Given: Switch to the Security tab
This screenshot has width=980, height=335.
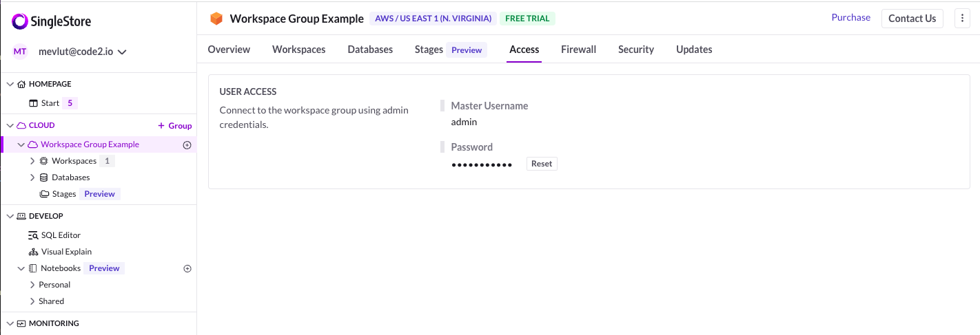Looking at the screenshot, I should (x=636, y=50).
